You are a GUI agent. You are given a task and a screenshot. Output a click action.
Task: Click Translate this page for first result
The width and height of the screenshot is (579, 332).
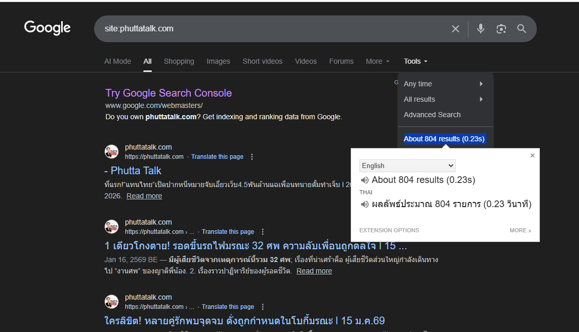(x=217, y=157)
